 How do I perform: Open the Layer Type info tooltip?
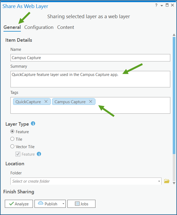[33, 124]
